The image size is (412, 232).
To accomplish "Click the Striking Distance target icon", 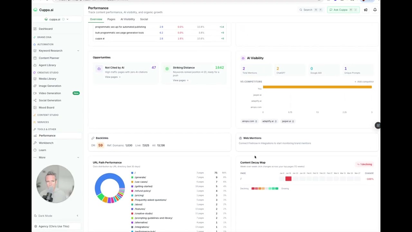I will (x=167, y=69).
